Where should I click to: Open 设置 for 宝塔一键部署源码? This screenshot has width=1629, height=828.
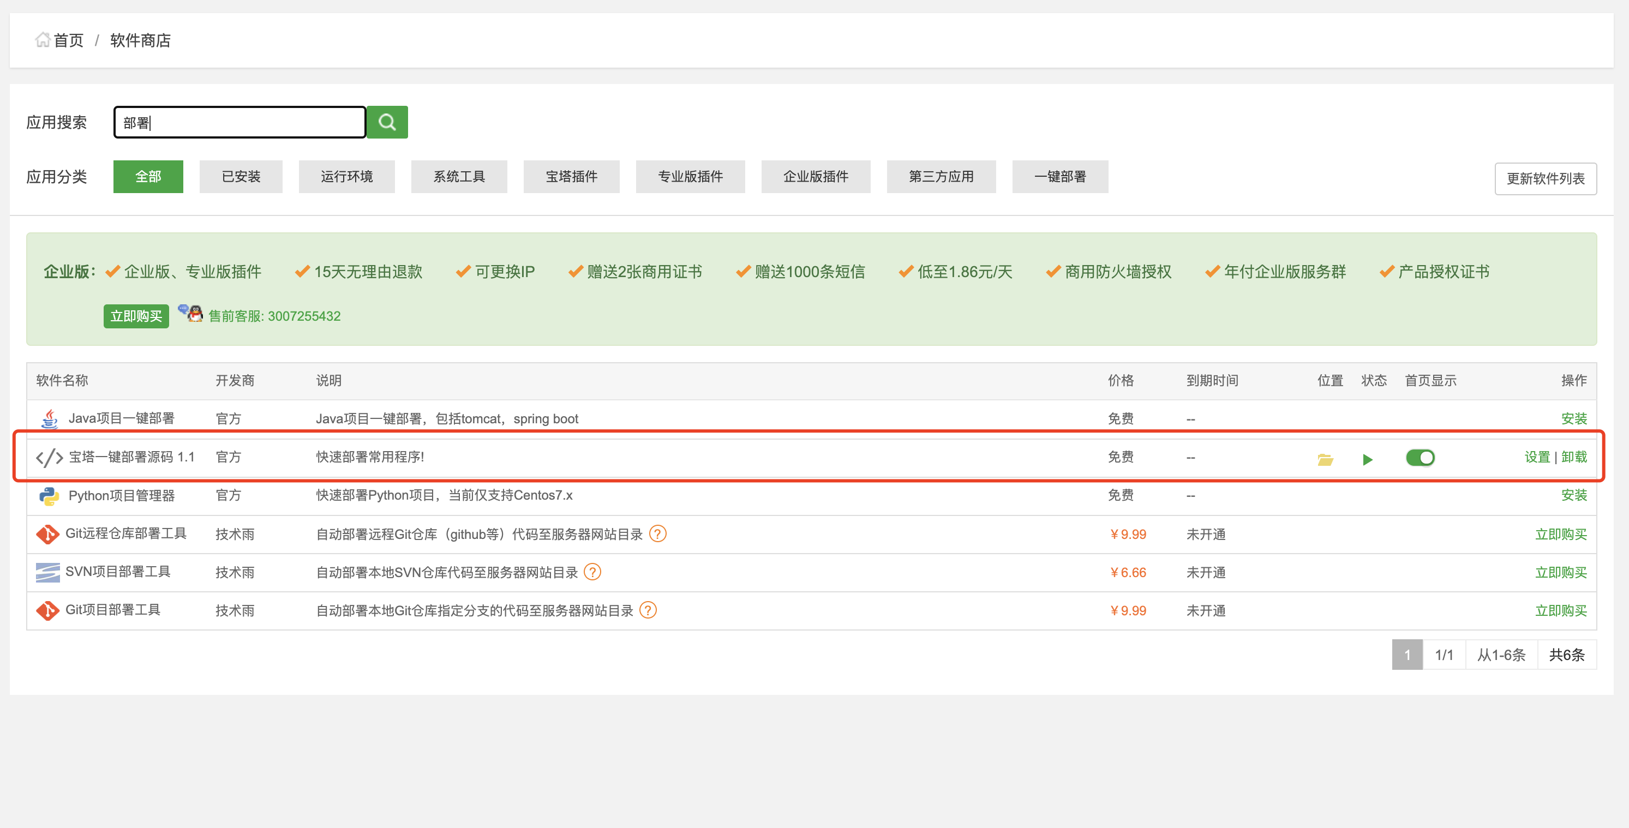1537,457
